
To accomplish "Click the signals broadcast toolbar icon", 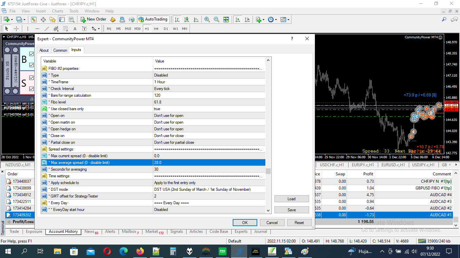I will pos(132,19).
